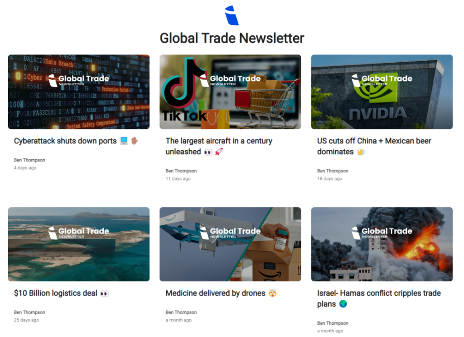Open the cyberattack article thumbnail
Viewport: 464px width, 337px height.
click(79, 92)
